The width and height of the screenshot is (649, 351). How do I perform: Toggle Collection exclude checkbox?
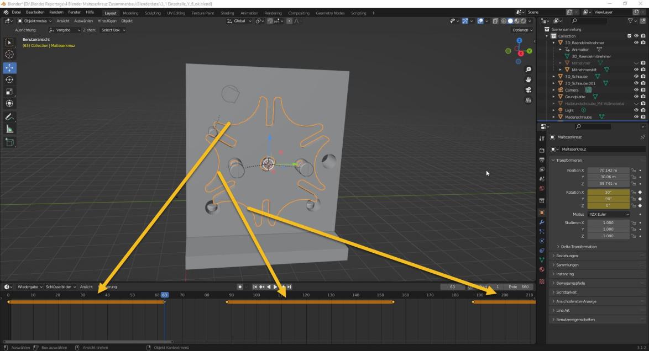point(629,36)
